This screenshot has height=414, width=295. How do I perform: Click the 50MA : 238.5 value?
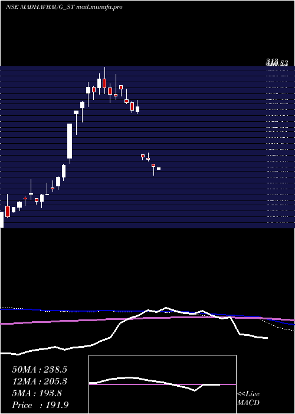(x=40, y=370)
